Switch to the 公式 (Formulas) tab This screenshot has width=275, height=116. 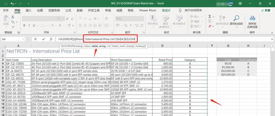pyautogui.click(x=68, y=10)
